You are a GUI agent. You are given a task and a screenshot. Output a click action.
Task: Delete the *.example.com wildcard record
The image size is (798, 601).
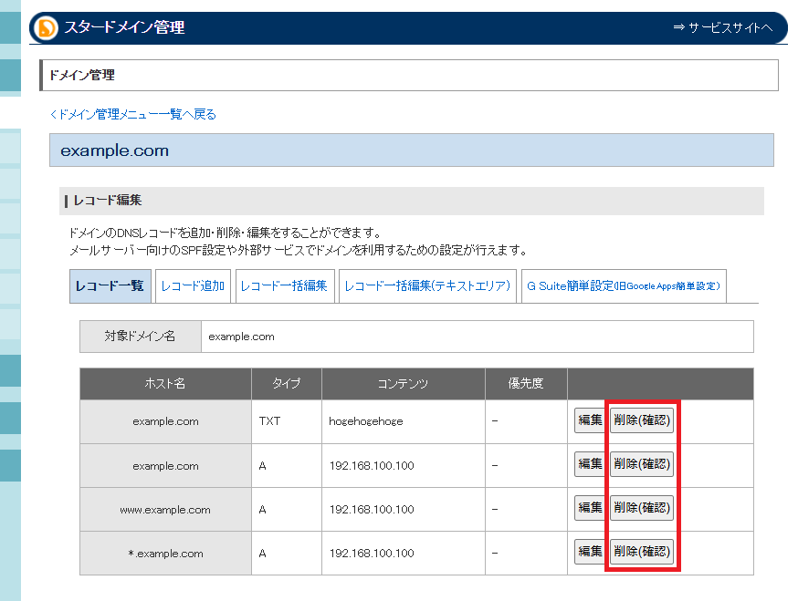point(642,551)
